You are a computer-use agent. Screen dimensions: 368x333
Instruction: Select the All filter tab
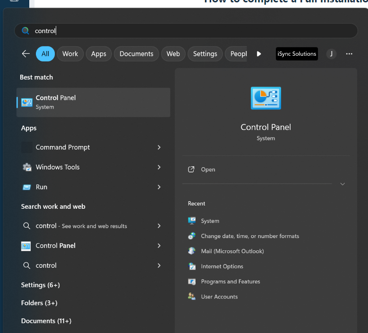coord(45,54)
